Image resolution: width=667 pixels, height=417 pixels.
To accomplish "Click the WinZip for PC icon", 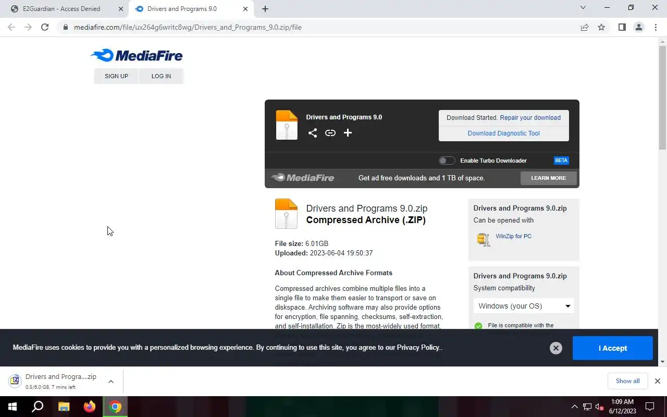I will (483, 239).
